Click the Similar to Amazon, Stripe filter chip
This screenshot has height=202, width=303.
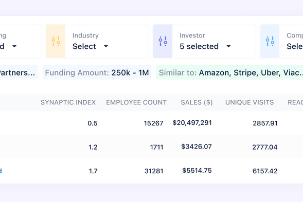229,72
